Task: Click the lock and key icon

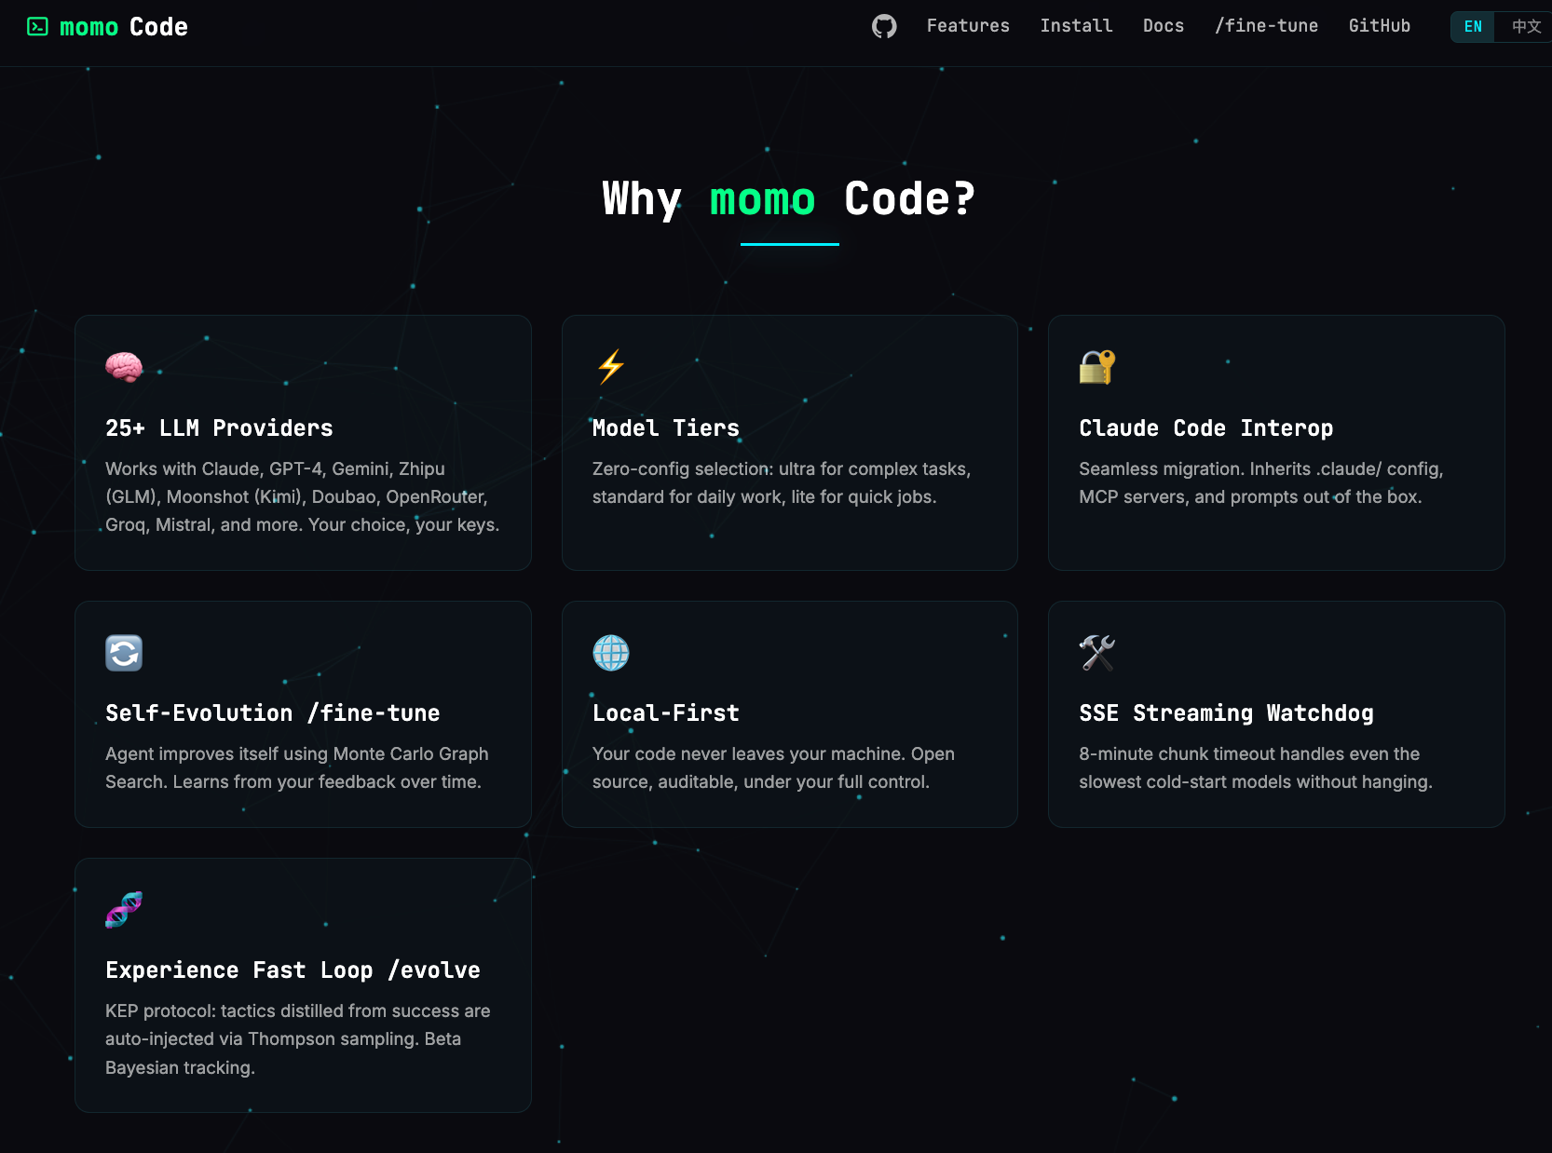Action: coord(1097,367)
